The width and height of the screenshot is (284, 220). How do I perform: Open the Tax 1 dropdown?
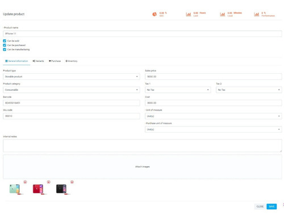[178, 90]
